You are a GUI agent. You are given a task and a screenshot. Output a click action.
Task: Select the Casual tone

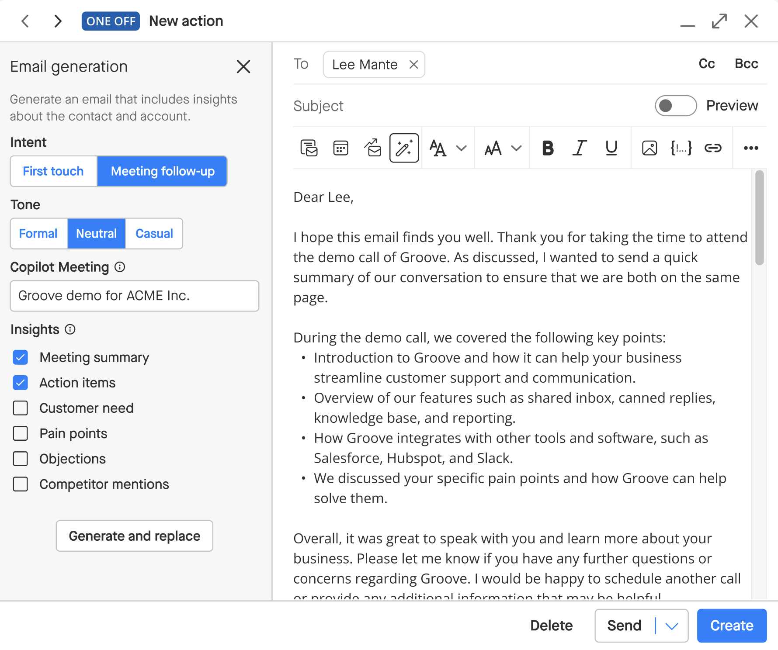(154, 233)
